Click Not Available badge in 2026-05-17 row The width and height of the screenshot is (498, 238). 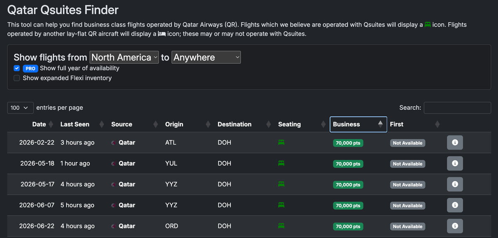[408, 185]
